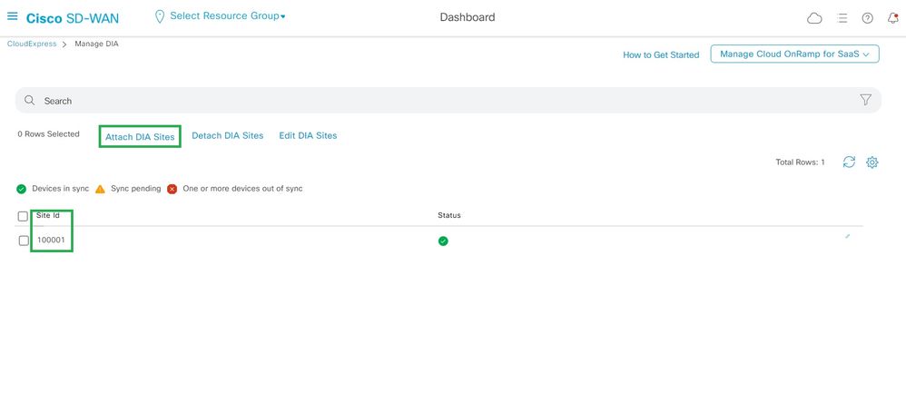Click the edit pencil for site 100001
The height and width of the screenshot is (403, 906).
[847, 236]
